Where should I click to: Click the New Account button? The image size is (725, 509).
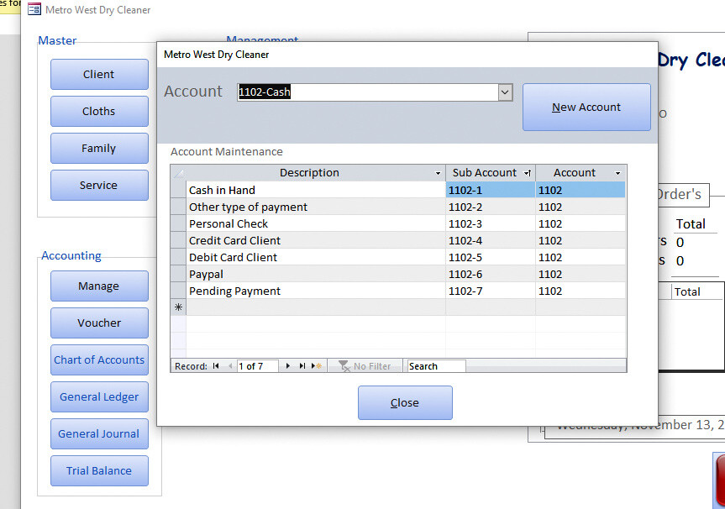click(x=586, y=107)
